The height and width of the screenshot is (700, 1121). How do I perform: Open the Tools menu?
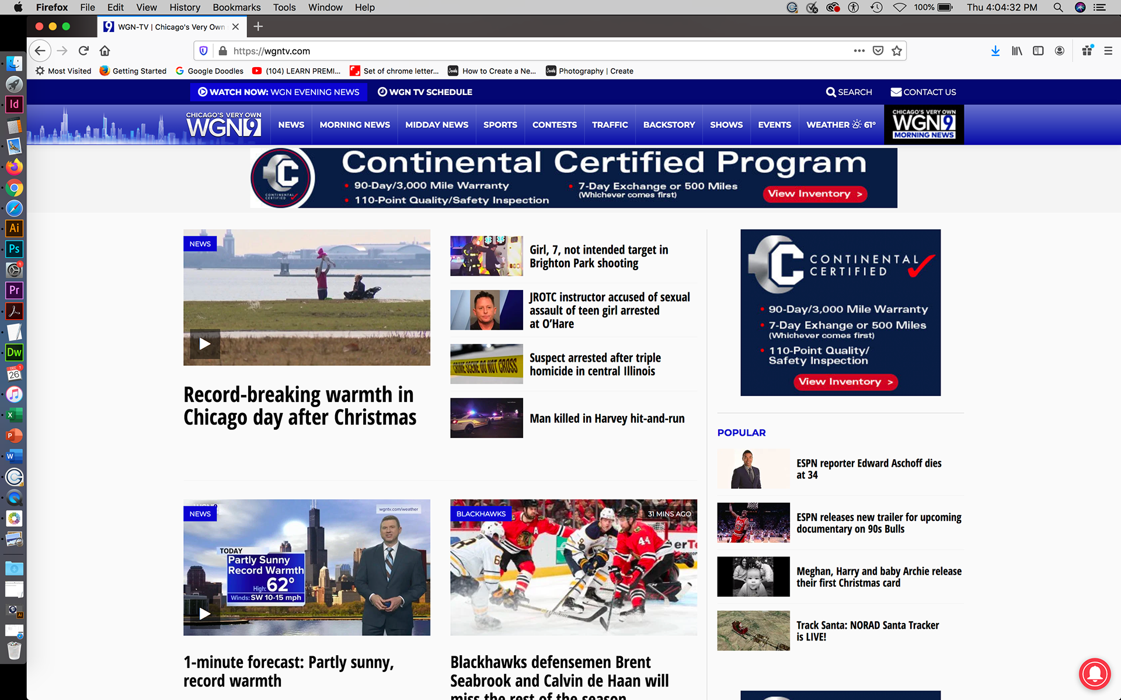click(284, 7)
